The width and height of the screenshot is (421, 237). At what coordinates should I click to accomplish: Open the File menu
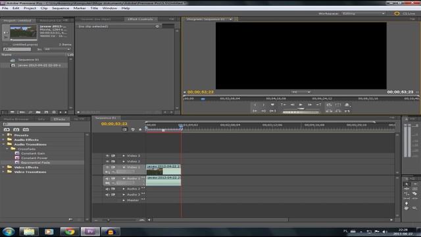tap(5, 8)
